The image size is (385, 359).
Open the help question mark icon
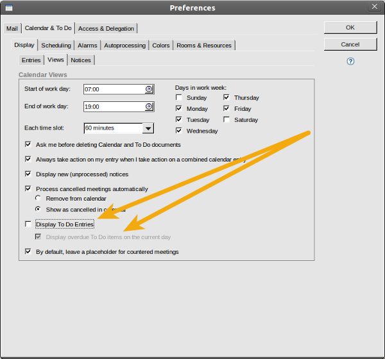click(x=350, y=62)
